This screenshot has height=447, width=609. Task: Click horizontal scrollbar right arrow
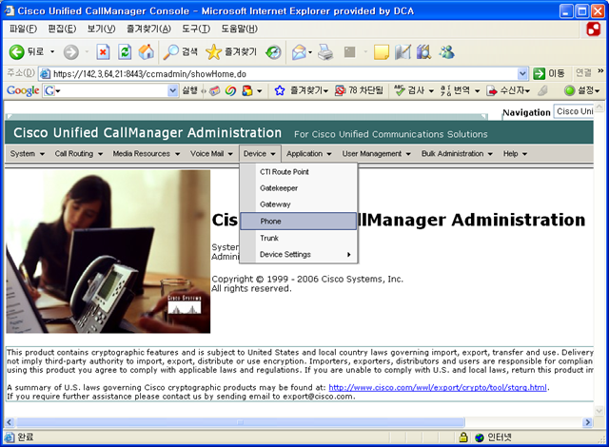[x=588, y=422]
